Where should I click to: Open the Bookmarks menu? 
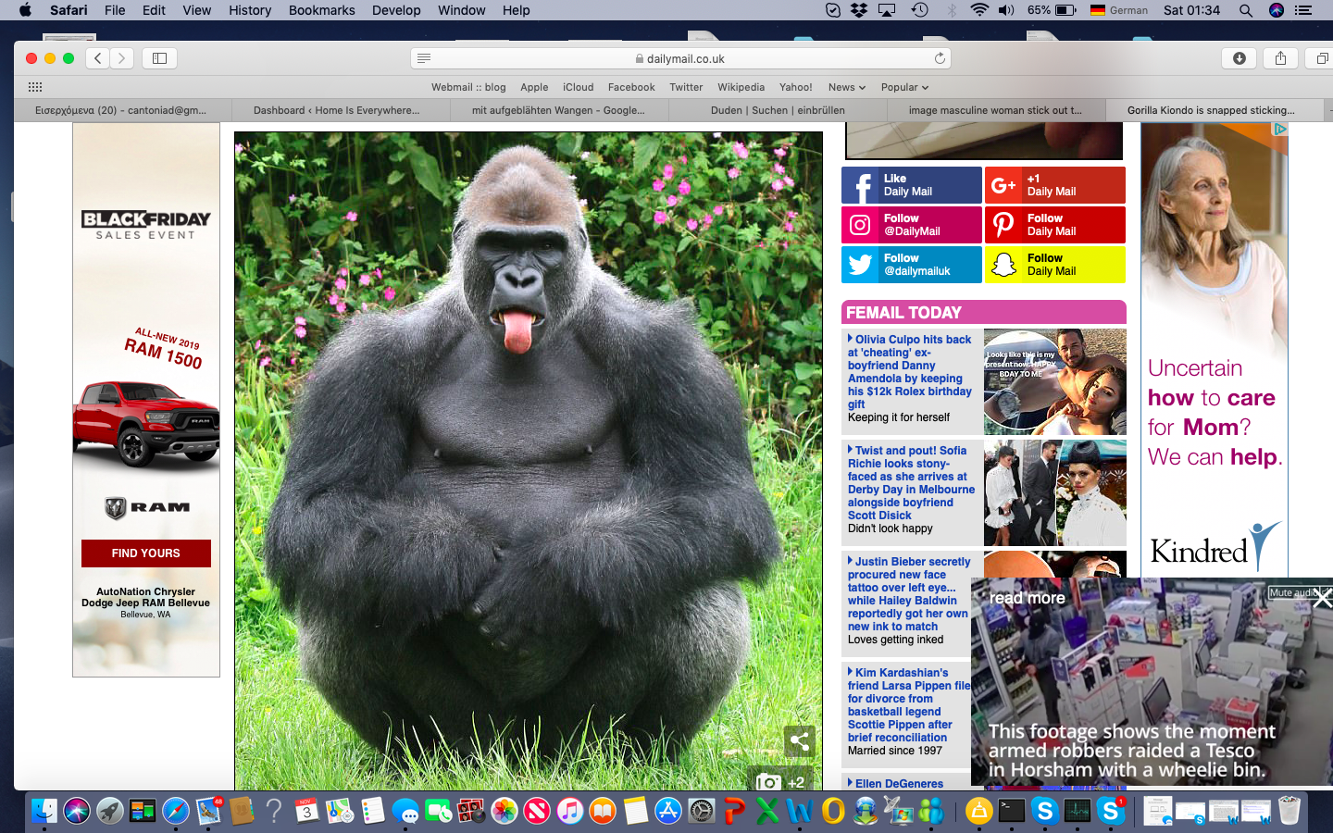pyautogui.click(x=321, y=10)
